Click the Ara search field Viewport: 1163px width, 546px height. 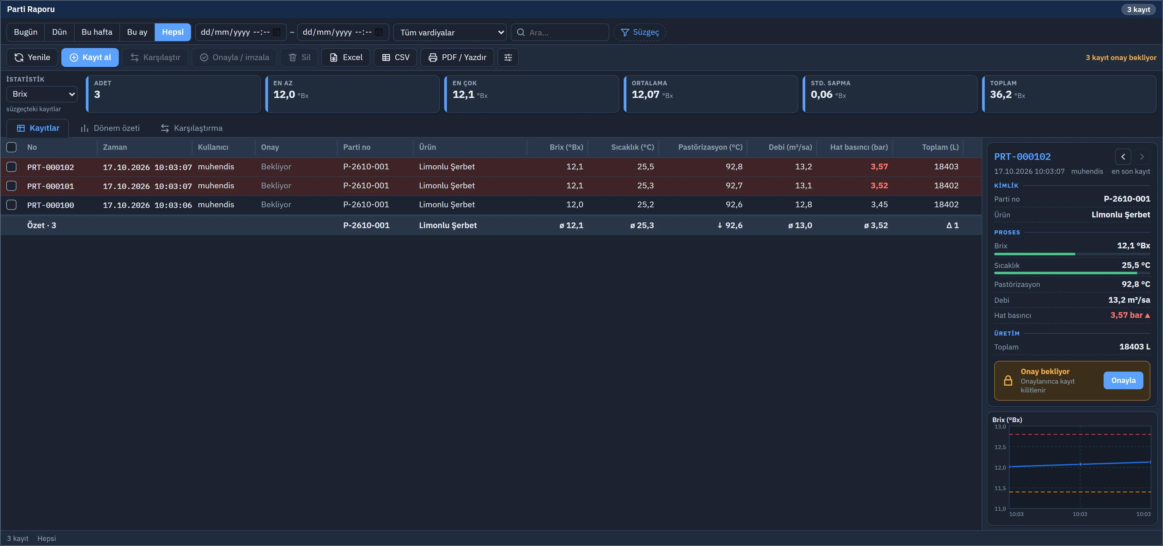[x=560, y=32]
